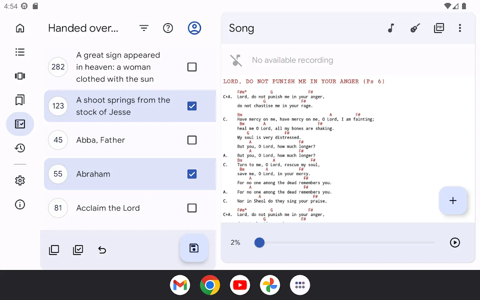Open Google Photos from the taskbar

point(270,285)
